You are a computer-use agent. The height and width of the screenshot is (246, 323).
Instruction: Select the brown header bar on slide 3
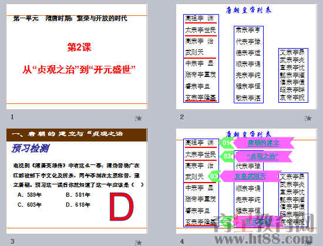76,134
